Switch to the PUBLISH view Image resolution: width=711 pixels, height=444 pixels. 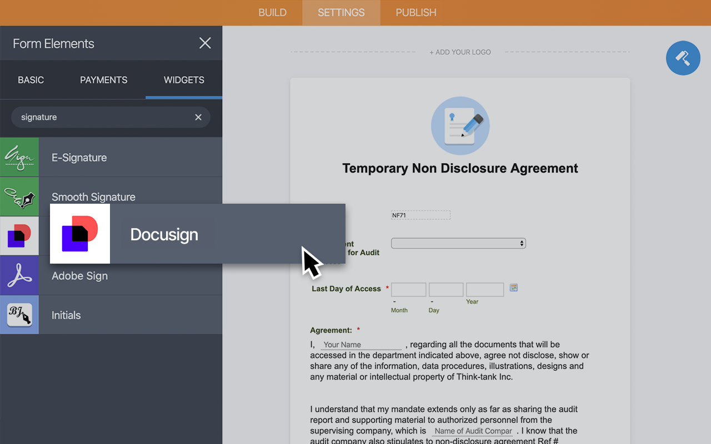pos(415,12)
